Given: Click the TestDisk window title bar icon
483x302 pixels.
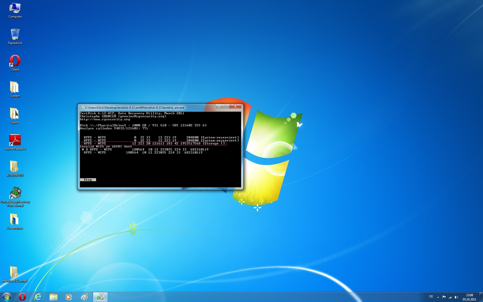Looking at the screenshot, I should pyautogui.click(x=82, y=107).
